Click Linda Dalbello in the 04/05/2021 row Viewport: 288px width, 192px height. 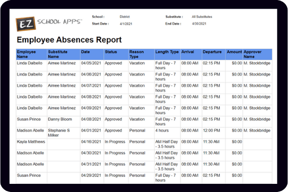30,63
